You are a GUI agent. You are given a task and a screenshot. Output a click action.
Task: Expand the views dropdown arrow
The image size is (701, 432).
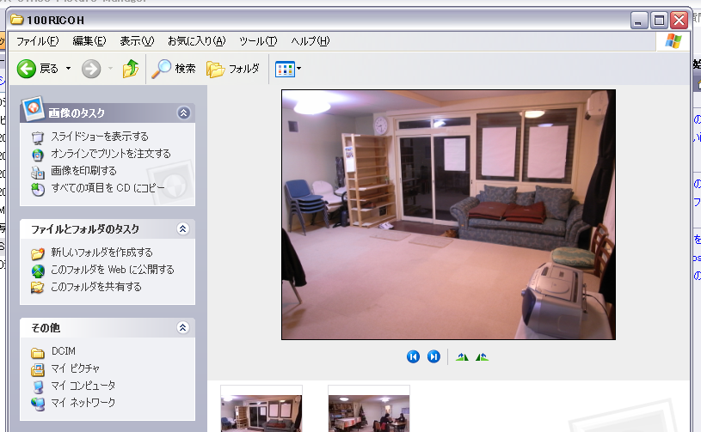tap(299, 69)
